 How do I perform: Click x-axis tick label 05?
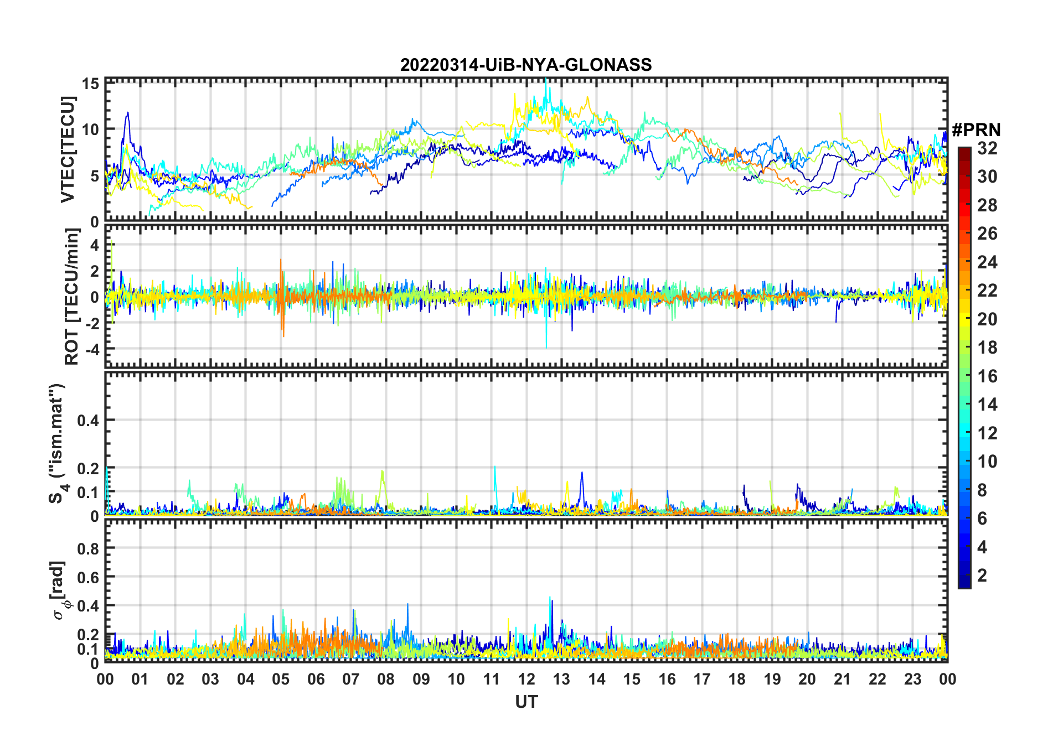pos(281,680)
